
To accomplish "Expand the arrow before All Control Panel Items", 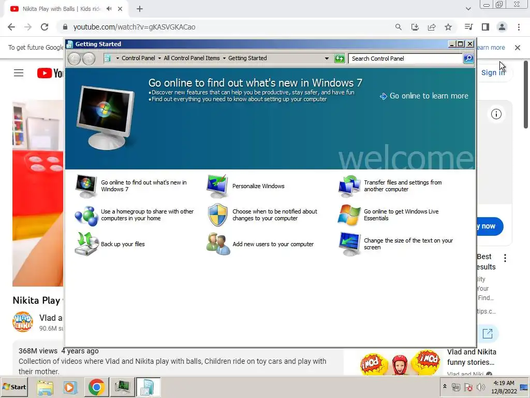I will point(159,59).
